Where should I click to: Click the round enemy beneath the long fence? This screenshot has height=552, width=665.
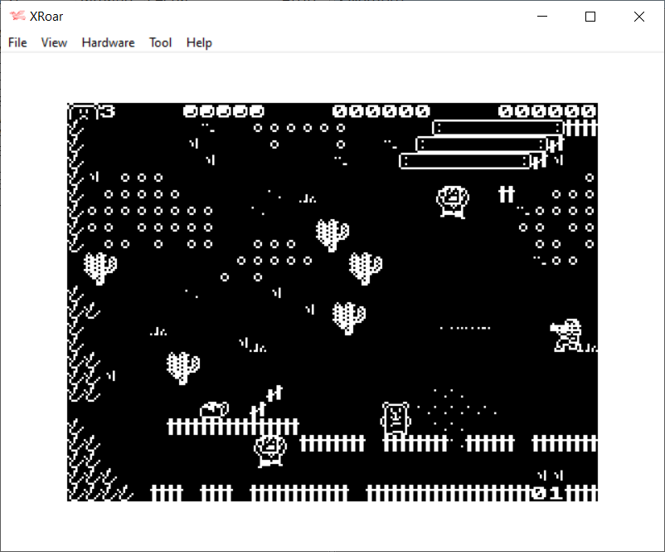click(x=269, y=450)
